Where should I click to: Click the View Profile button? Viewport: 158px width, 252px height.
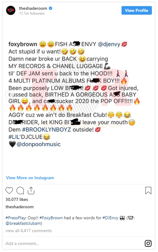coord(137,11)
